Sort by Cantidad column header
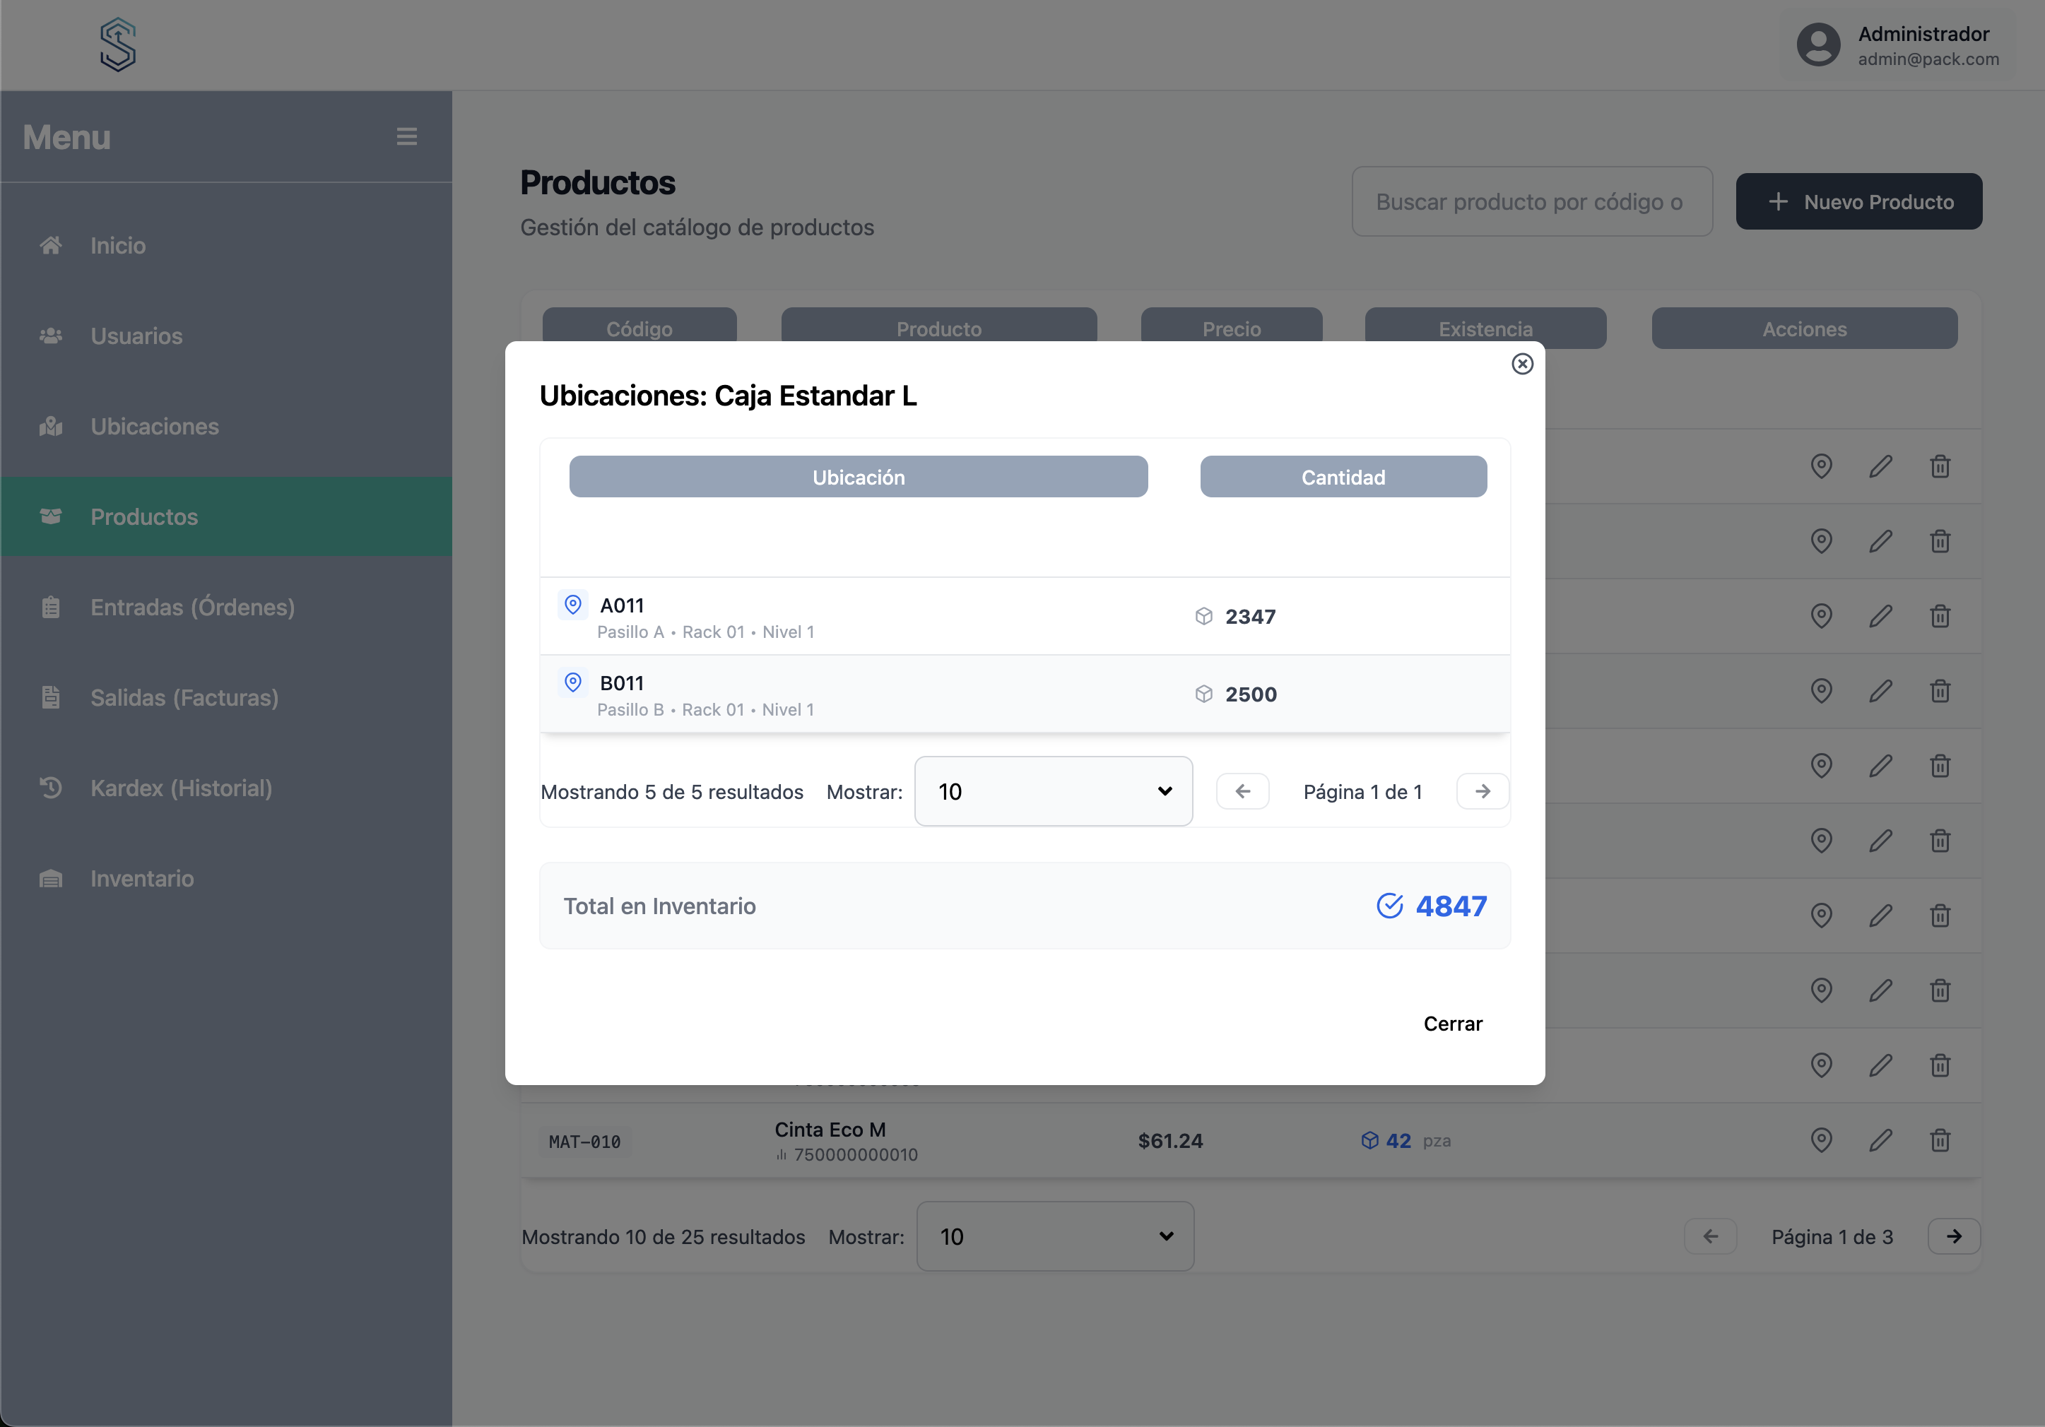The image size is (2045, 1427). tap(1343, 477)
